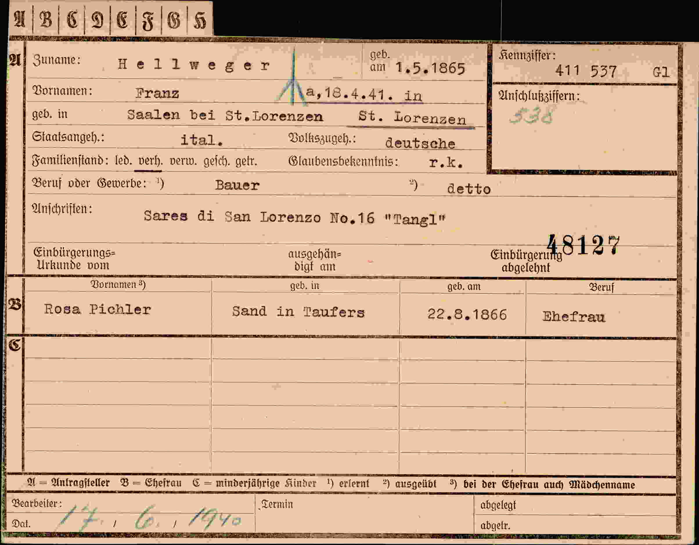
Task: Click the word "detto"
Action: (469, 189)
